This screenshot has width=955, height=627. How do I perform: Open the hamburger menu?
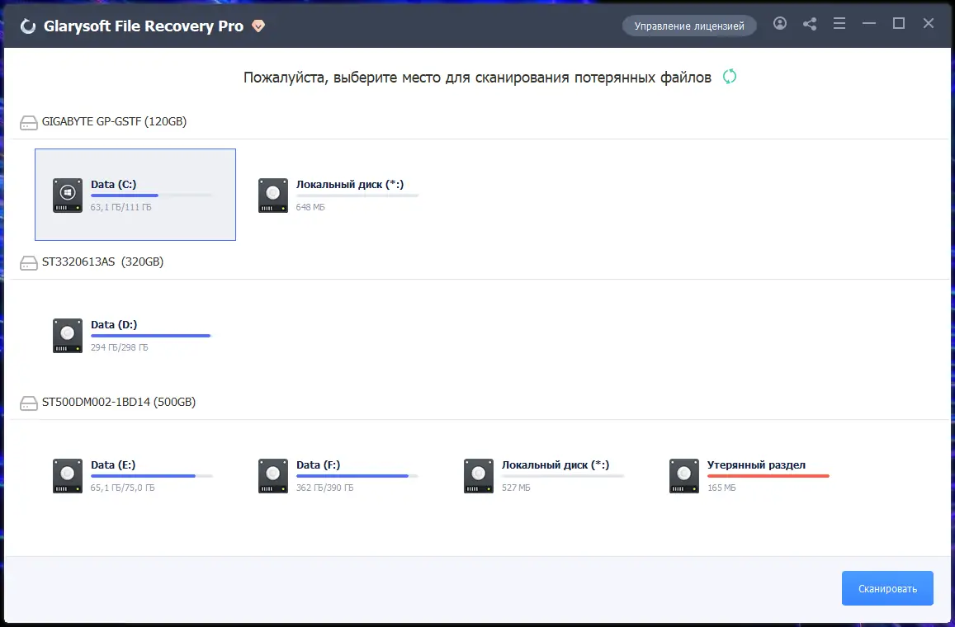click(x=839, y=23)
